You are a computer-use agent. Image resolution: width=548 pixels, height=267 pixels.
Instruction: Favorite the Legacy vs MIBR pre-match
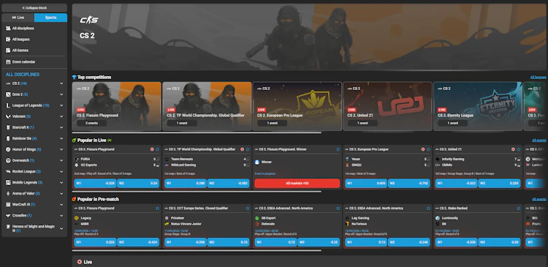tap(157, 208)
